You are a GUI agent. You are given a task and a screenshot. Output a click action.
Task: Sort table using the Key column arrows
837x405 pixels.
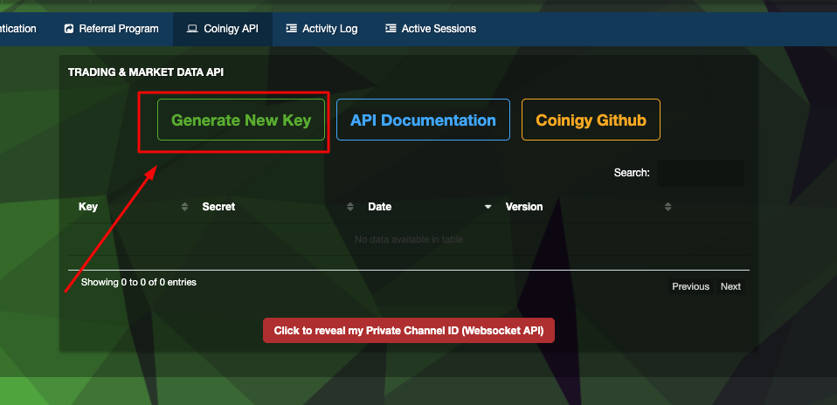pos(184,207)
